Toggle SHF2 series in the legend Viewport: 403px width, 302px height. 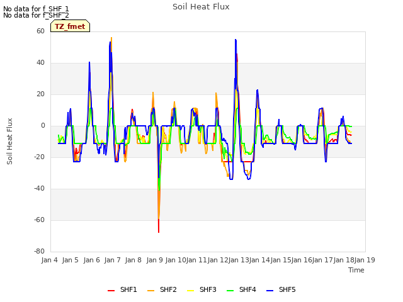pos(162,289)
